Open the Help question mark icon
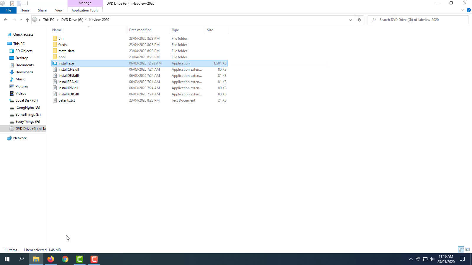The width and height of the screenshot is (472, 265). pyautogui.click(x=468, y=10)
